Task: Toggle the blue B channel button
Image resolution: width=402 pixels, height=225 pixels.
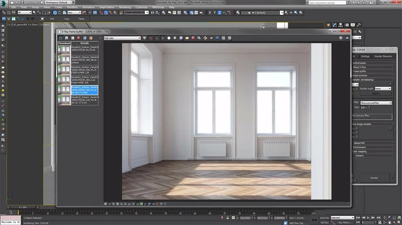Action: click(x=163, y=38)
